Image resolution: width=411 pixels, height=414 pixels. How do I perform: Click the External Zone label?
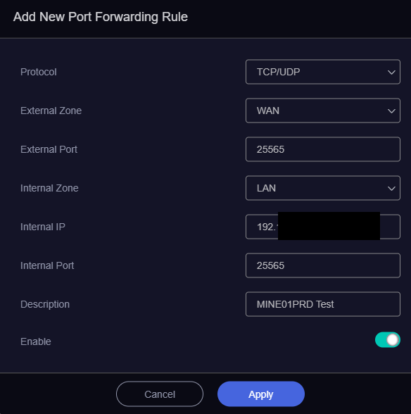pyautogui.click(x=51, y=111)
